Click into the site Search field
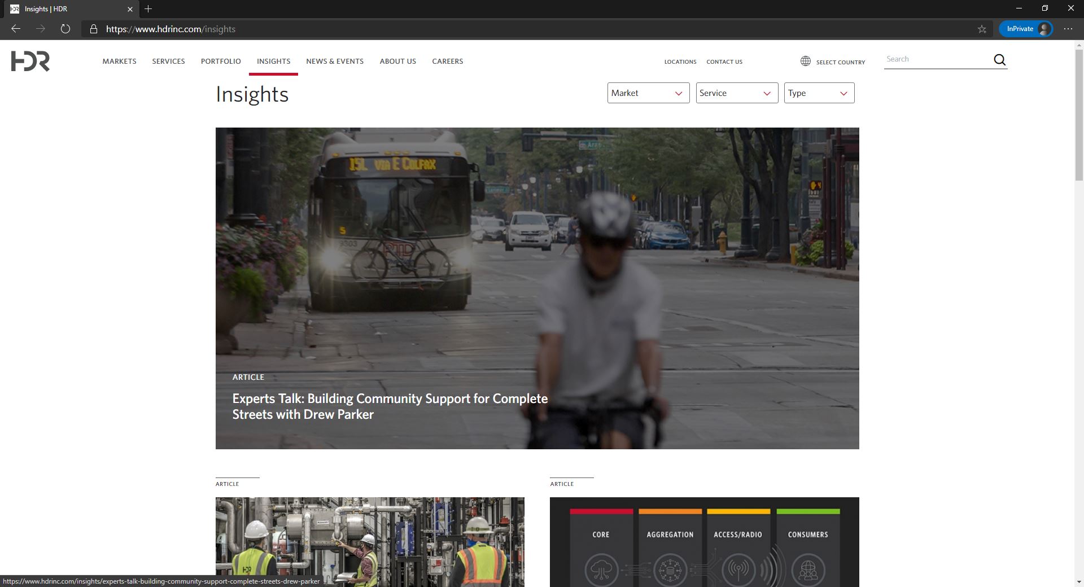Viewport: 1084px width, 587px height. click(937, 59)
